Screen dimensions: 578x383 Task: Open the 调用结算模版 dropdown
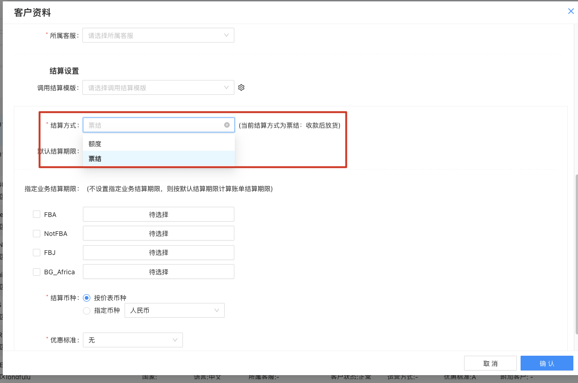(x=158, y=87)
